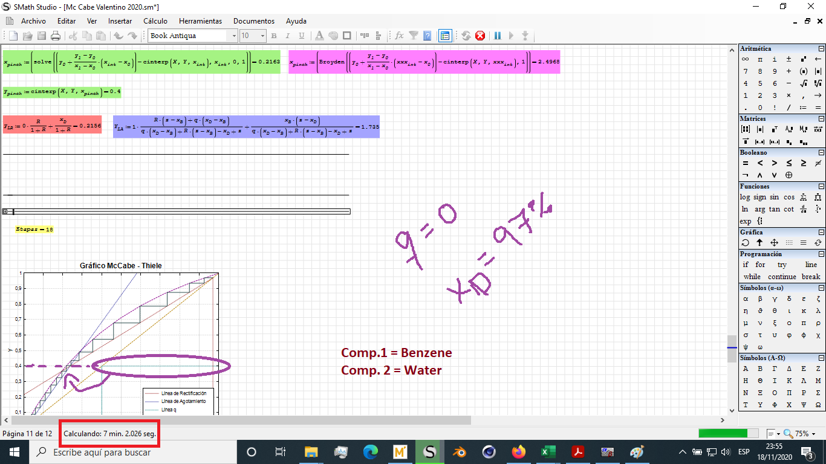Insert the square root operator
Viewport: 826px width, 464px height.
click(x=804, y=83)
